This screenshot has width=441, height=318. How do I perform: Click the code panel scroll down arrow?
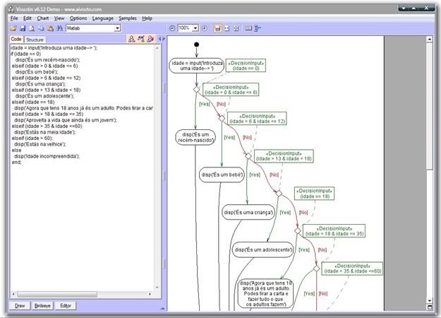(x=157, y=288)
